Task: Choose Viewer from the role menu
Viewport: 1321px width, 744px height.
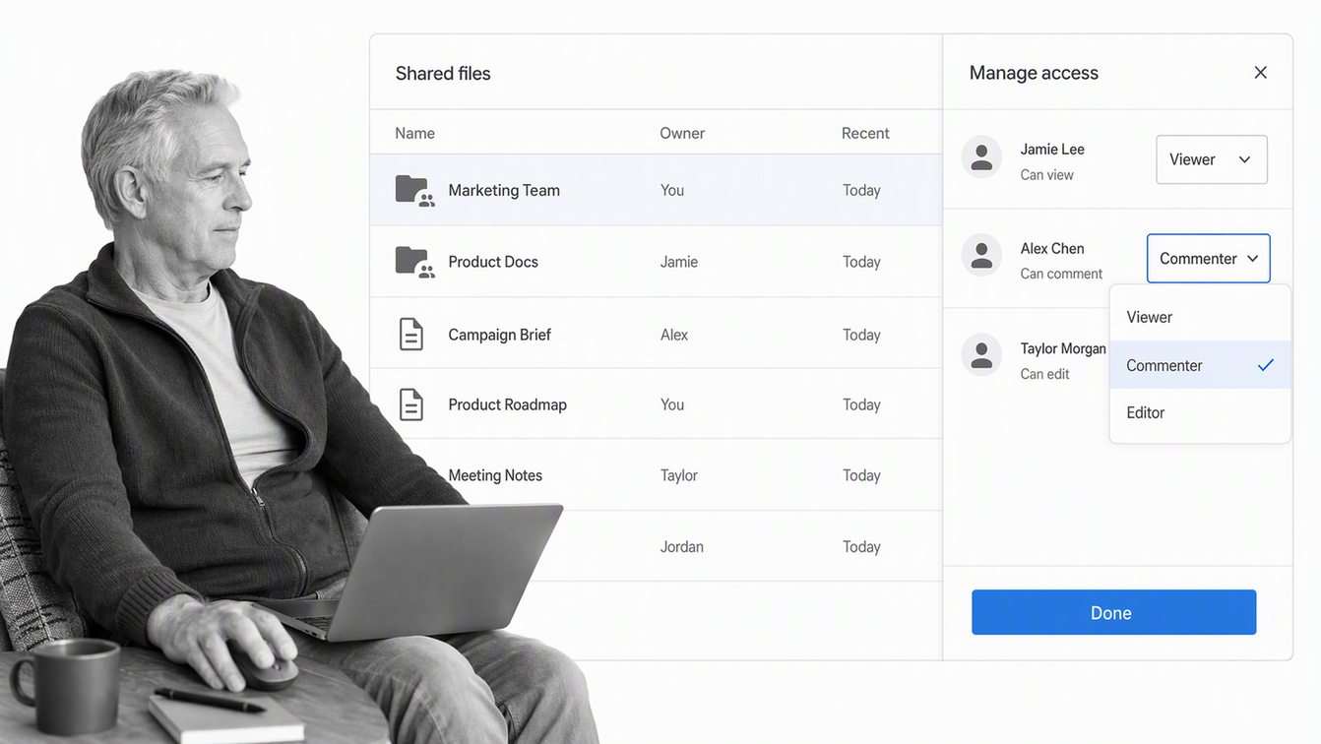Action: (1200, 317)
